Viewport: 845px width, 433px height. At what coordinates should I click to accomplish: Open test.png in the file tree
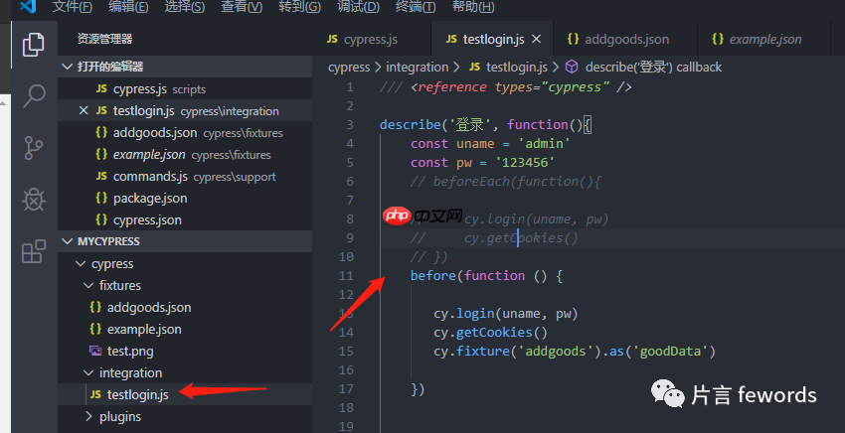click(129, 351)
